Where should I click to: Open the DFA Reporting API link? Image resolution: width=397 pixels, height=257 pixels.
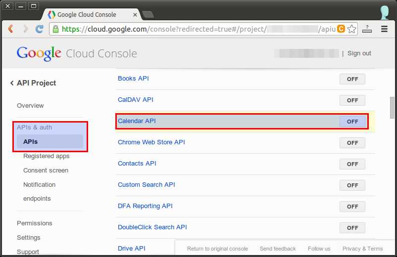pos(145,206)
